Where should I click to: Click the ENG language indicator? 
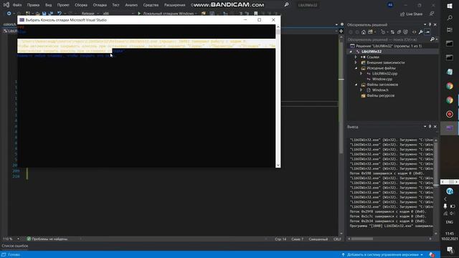(x=450, y=222)
